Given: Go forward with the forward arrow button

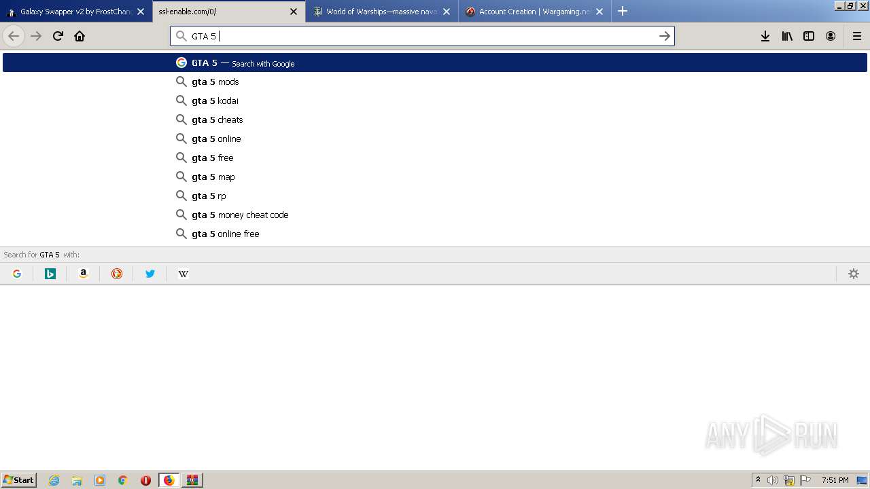Looking at the screenshot, I should click(36, 36).
